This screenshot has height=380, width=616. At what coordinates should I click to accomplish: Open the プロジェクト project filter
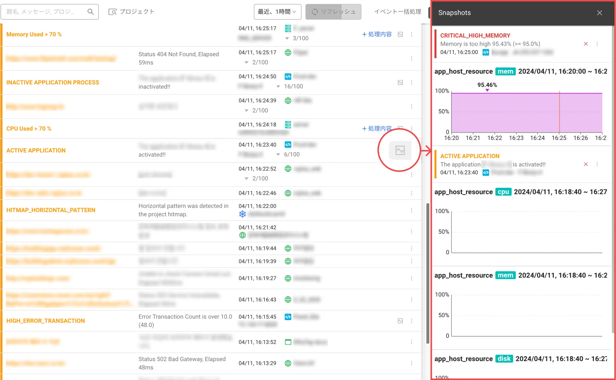(x=131, y=12)
